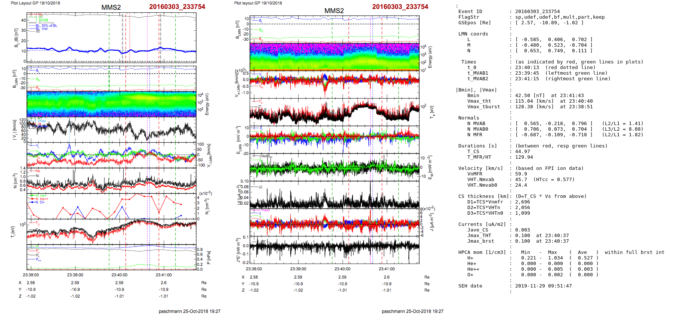
Task: Select the Velocity [km/s] heading
Action: click(x=480, y=168)
